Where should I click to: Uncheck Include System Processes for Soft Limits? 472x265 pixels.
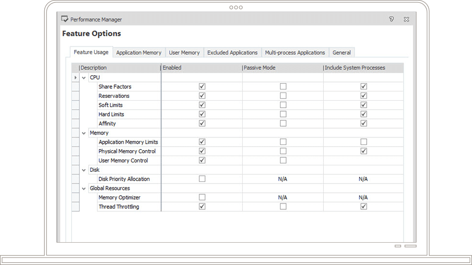(x=364, y=105)
